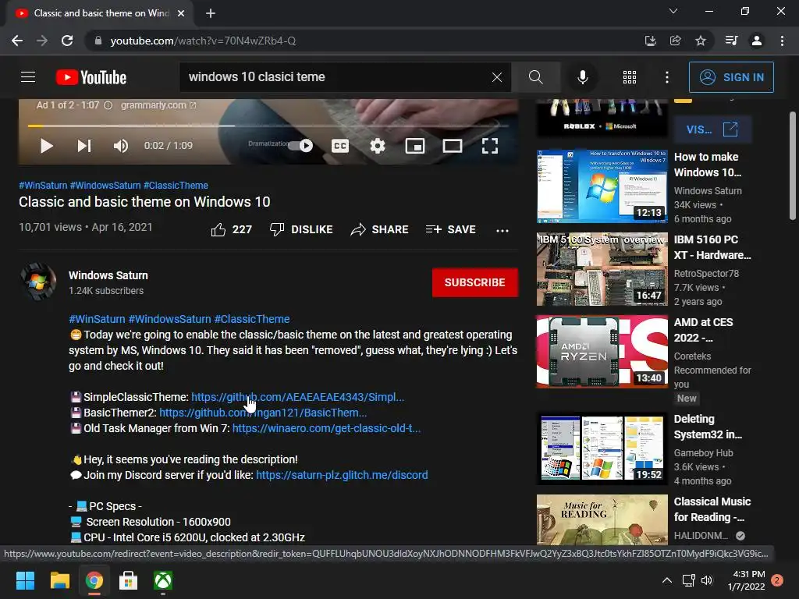This screenshot has width=799, height=599.
Task: Like the video with 227 likes
Action: point(231,230)
